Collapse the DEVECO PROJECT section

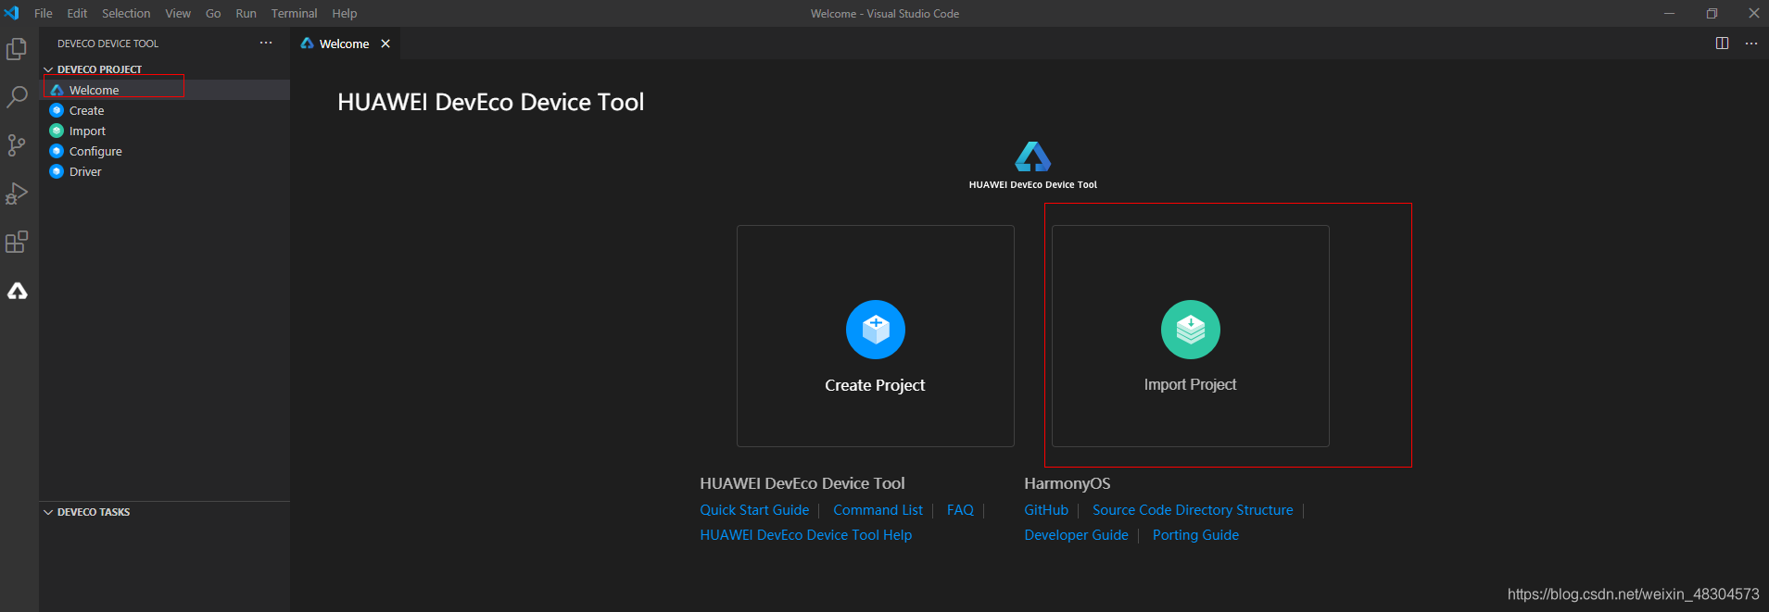point(165,69)
